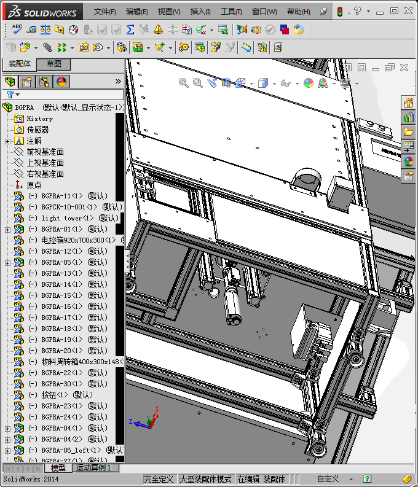
Task: Open the Design Library books icon
Action: pyautogui.click(x=409, y=117)
